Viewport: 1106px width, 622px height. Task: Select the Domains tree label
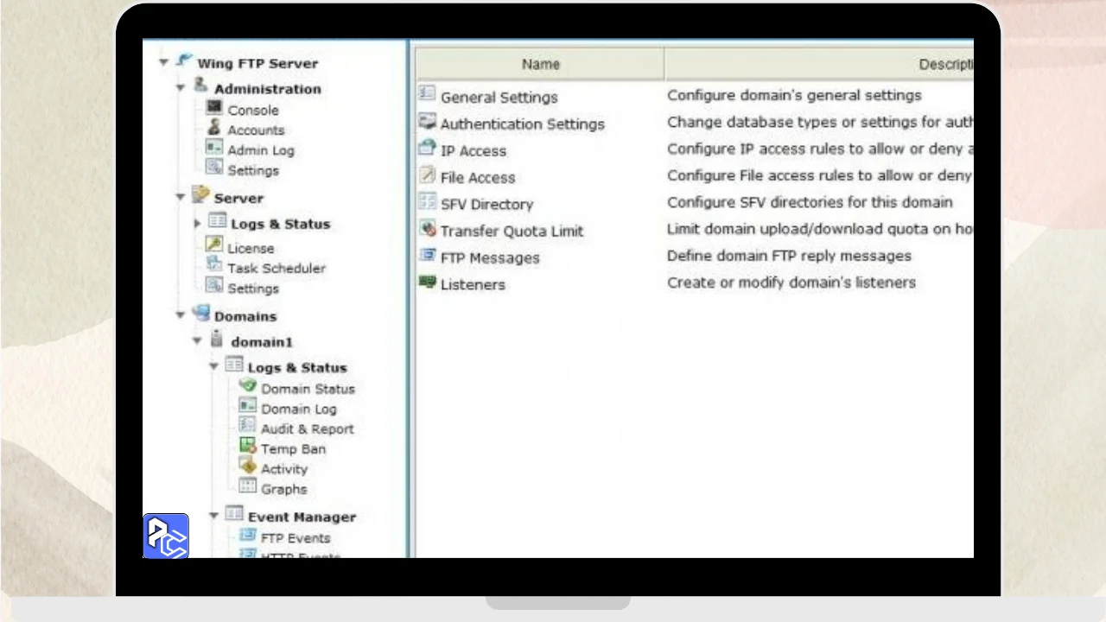(245, 316)
